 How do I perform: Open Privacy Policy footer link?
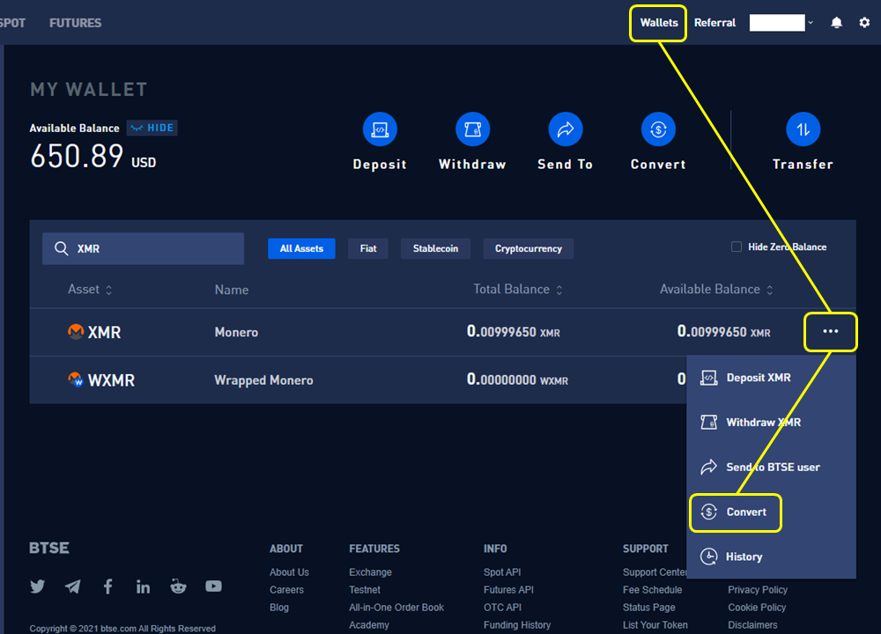click(x=758, y=590)
